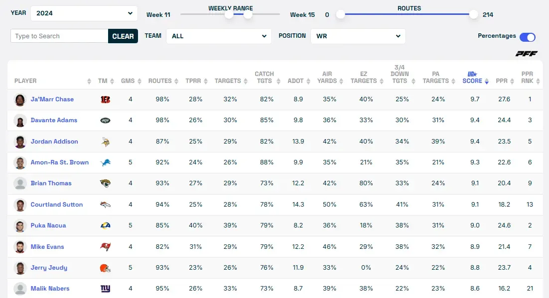Toggle the Percentages switch off
Image resolution: width=549 pixels, height=298 pixels.
[x=527, y=37]
